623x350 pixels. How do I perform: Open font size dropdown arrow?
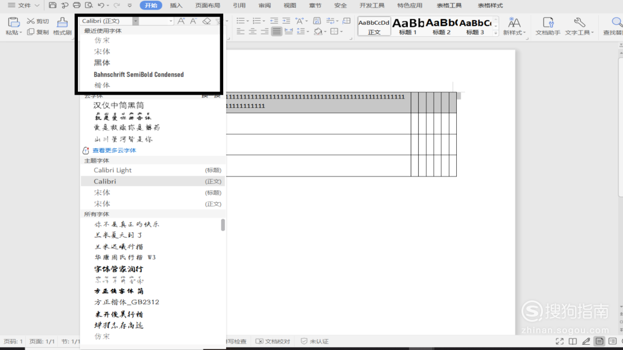tap(171, 21)
